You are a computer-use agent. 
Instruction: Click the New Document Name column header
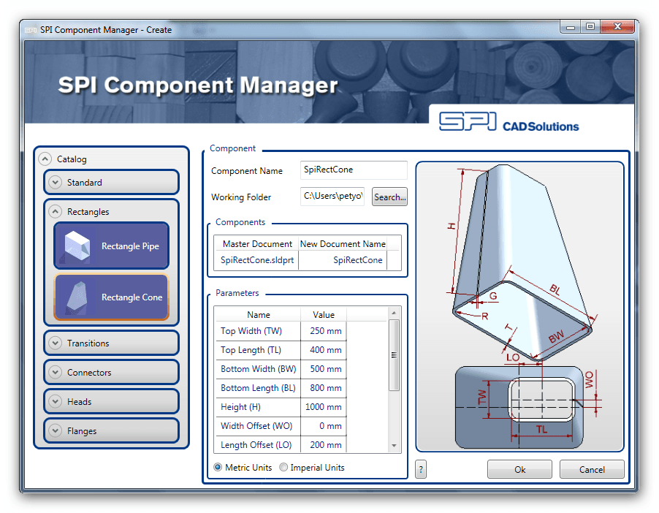[x=343, y=244]
